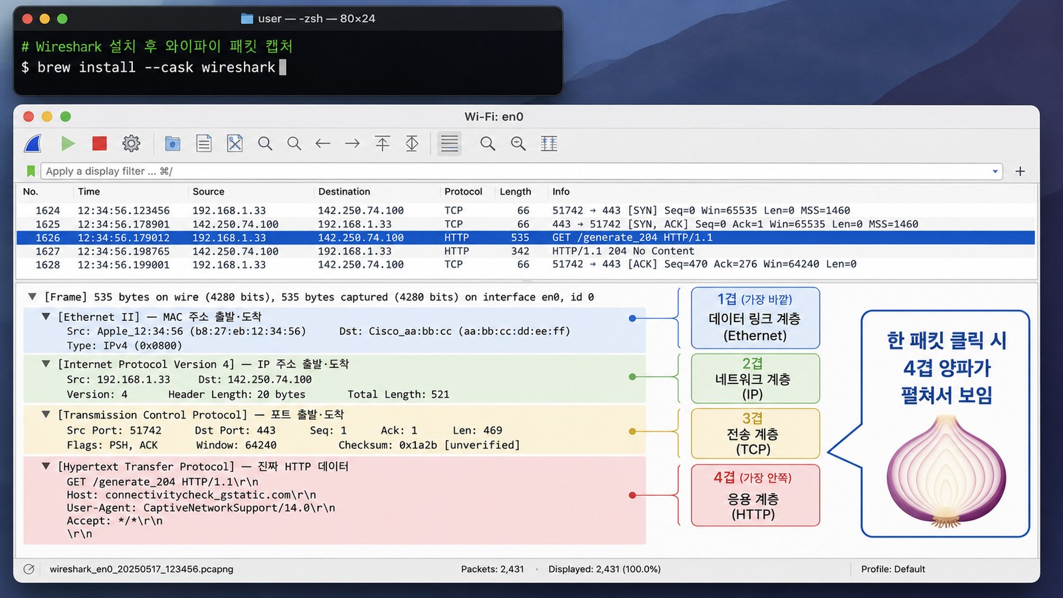Sort by the Source column header
Screen dimensions: 1063x598
pos(209,191)
